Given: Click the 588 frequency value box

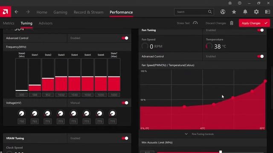Looking at the screenshot, I should pos(35,95).
